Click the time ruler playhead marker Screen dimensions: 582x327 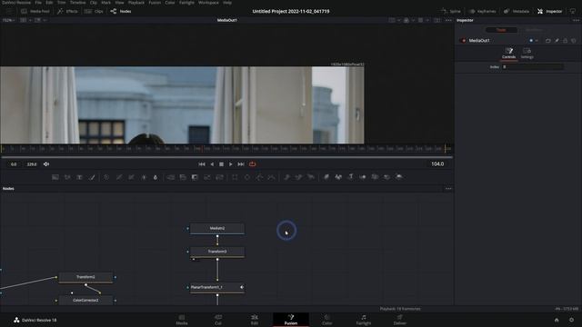pyautogui.click(x=202, y=149)
